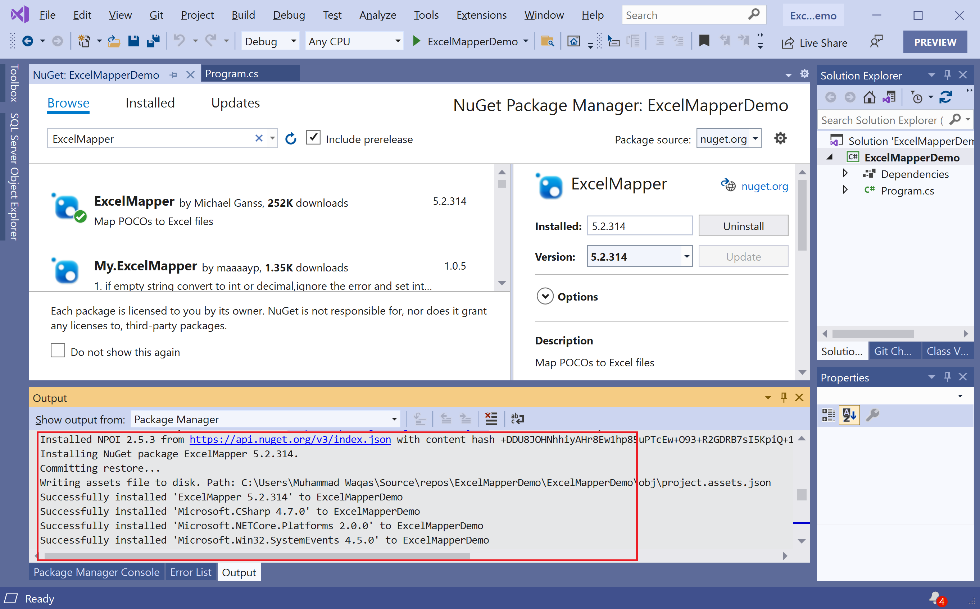Toggle alphabetical sort in Properties panel
Viewport: 980px width, 609px height.
pyautogui.click(x=849, y=415)
